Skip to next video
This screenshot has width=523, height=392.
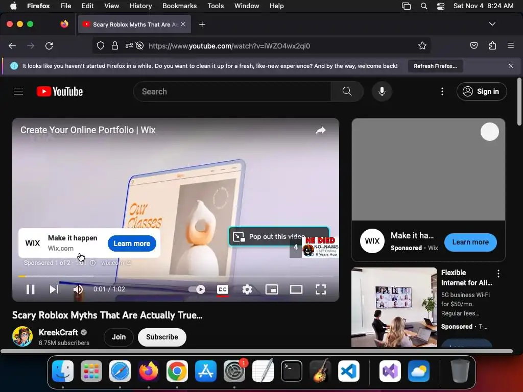pyautogui.click(x=54, y=289)
